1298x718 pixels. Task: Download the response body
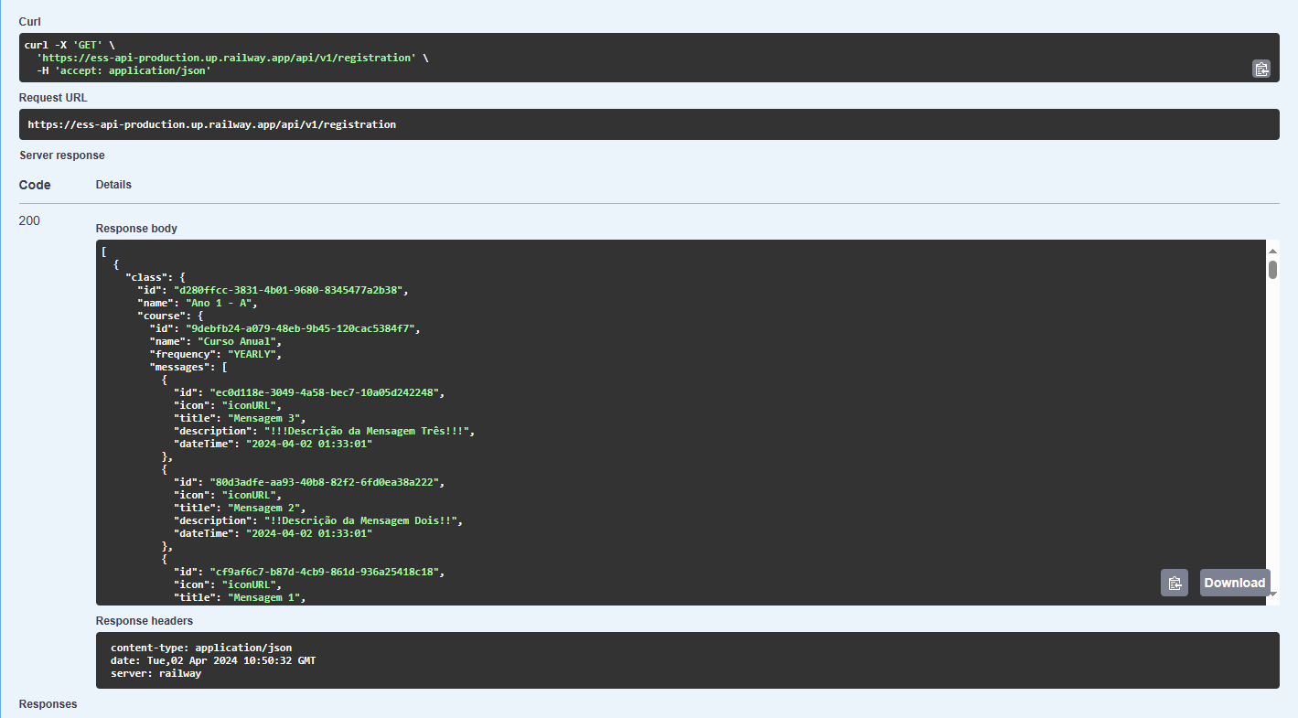coord(1235,583)
